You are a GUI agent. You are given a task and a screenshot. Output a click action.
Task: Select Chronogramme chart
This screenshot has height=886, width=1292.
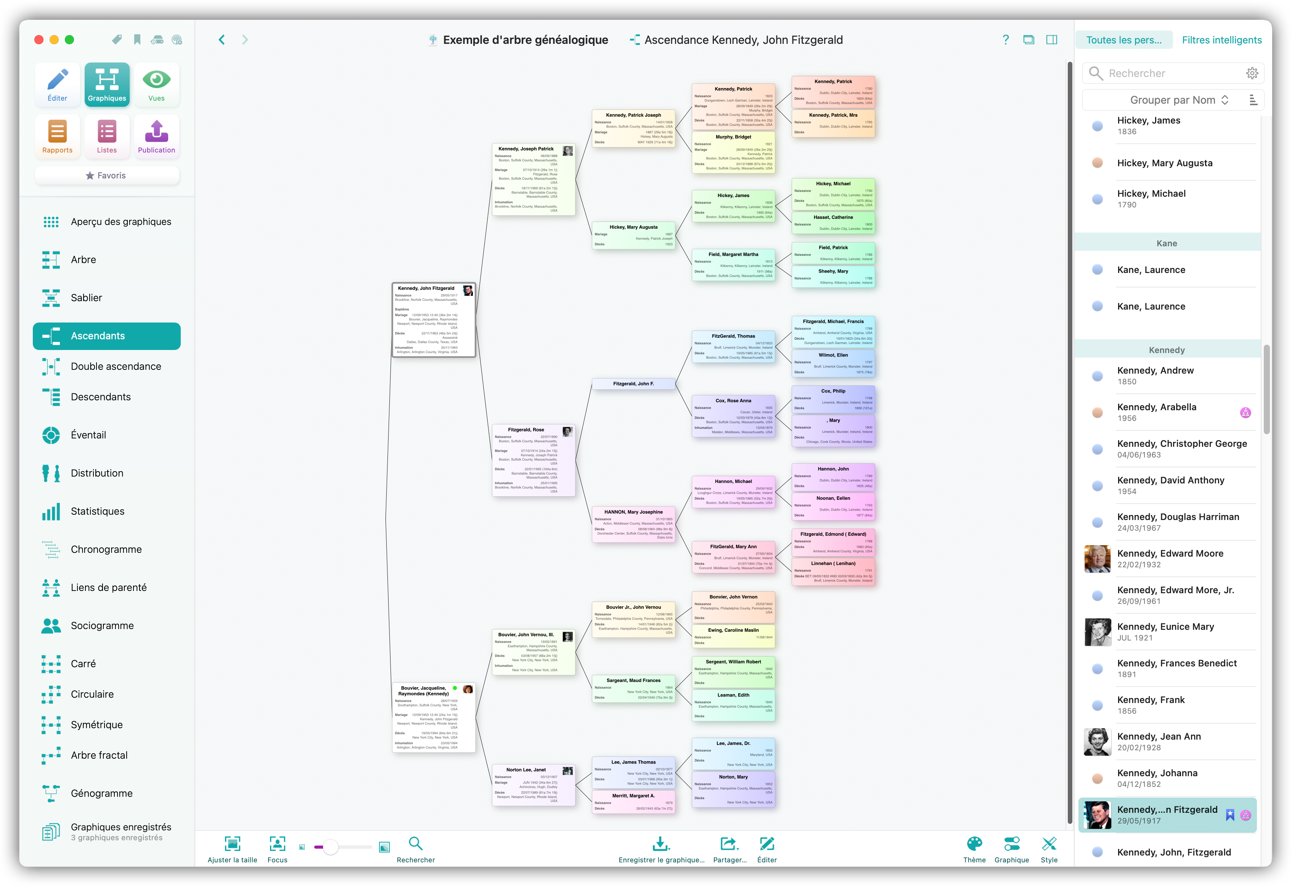point(107,549)
